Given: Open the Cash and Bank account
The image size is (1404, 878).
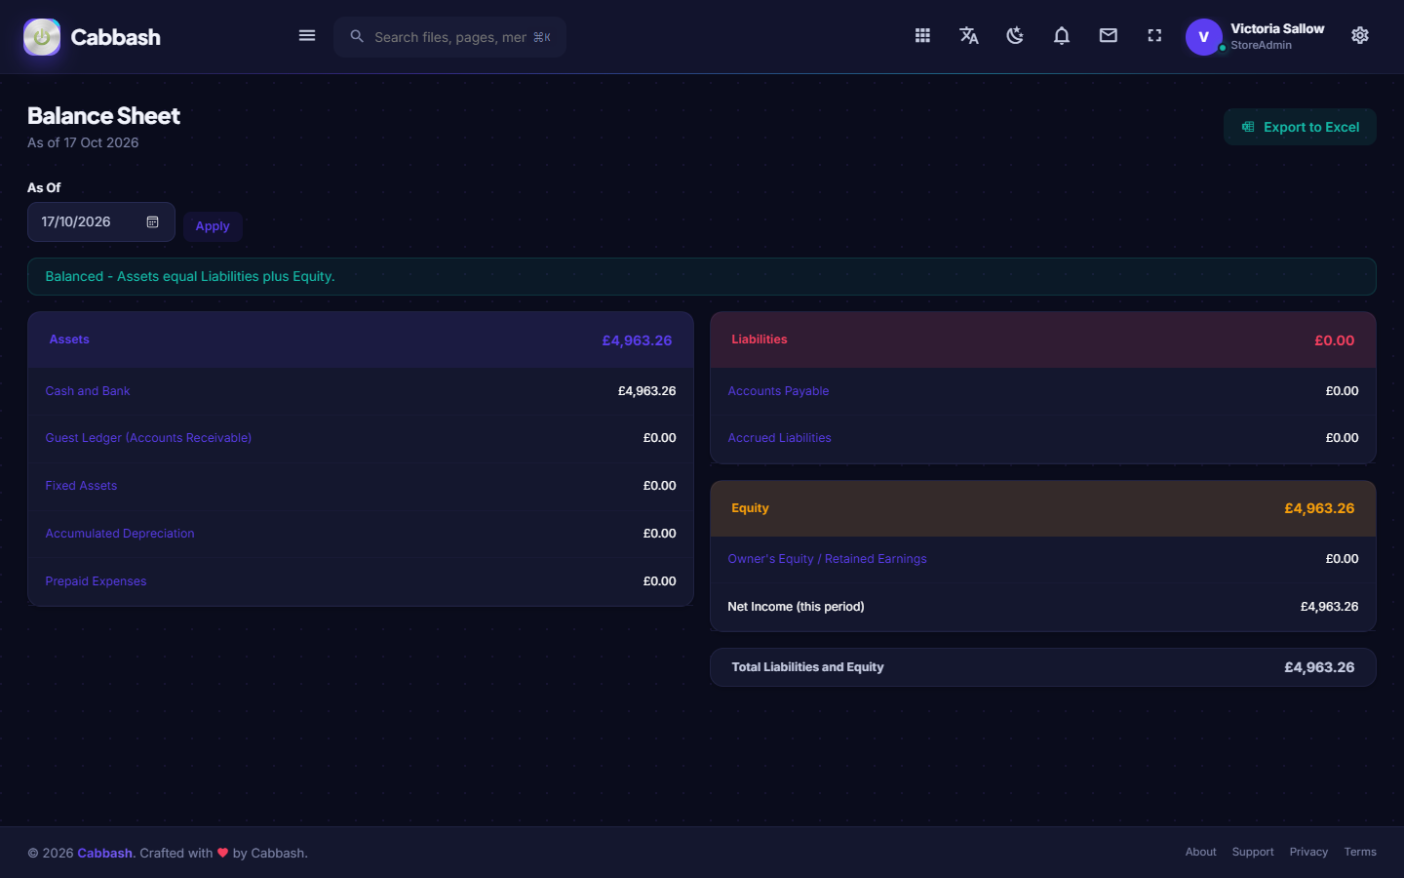Looking at the screenshot, I should pyautogui.click(x=88, y=391).
